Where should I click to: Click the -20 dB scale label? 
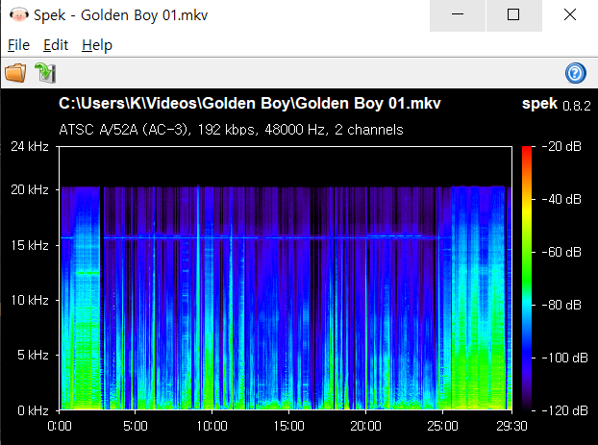pos(561,146)
